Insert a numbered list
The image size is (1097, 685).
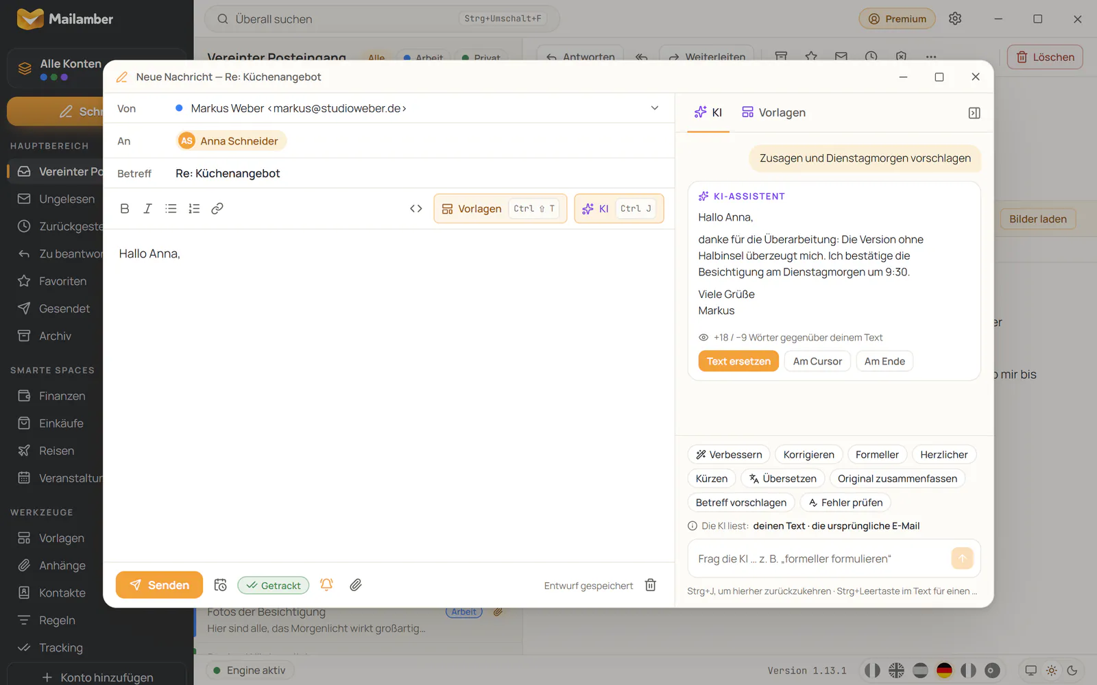point(194,209)
